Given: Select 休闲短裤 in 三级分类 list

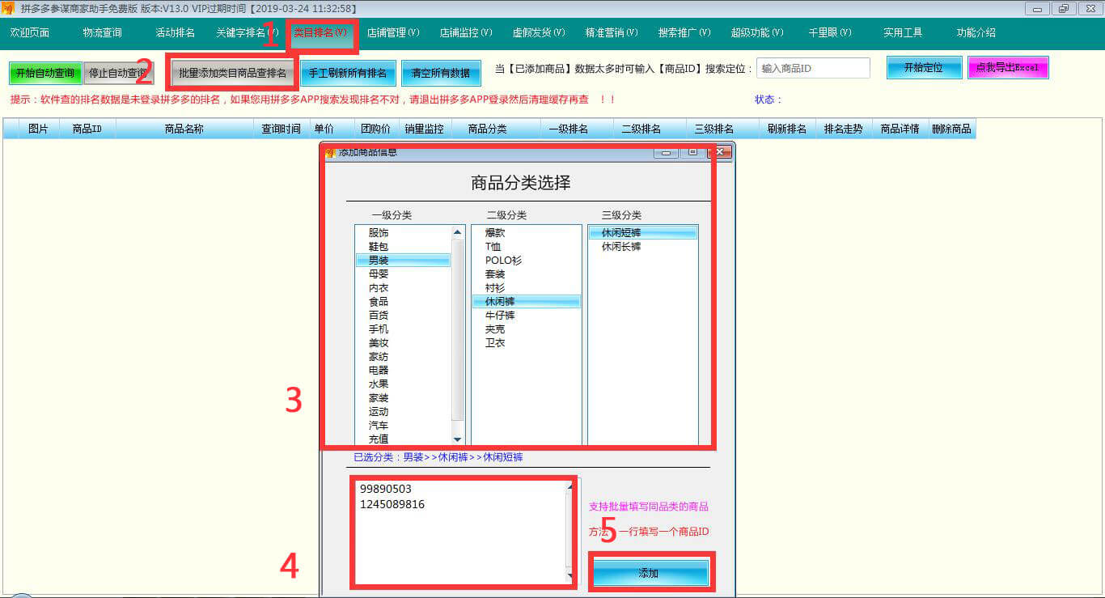Looking at the screenshot, I should [643, 233].
